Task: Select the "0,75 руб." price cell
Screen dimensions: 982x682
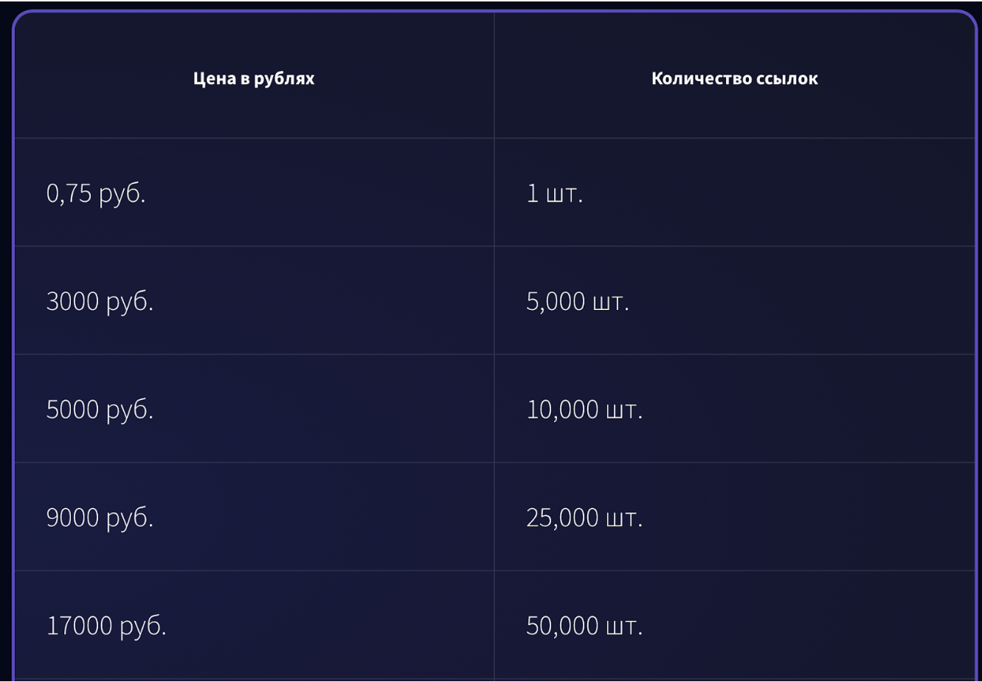Action: [x=96, y=194]
